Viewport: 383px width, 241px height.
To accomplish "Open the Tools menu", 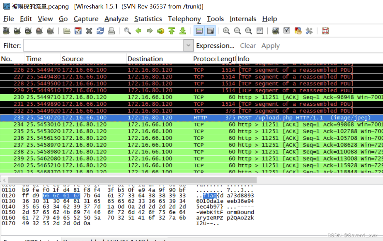I will pyautogui.click(x=215, y=19).
